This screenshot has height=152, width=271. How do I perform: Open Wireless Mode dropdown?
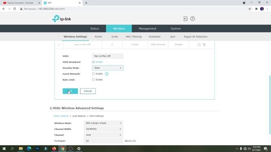(103, 123)
